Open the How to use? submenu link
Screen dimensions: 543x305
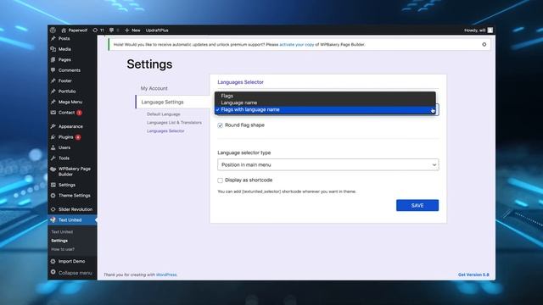[63, 249]
